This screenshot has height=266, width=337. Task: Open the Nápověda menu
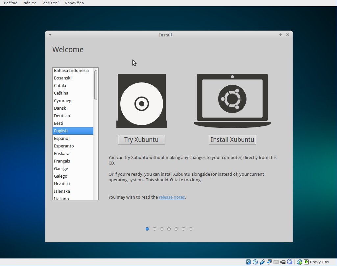pos(74,3)
